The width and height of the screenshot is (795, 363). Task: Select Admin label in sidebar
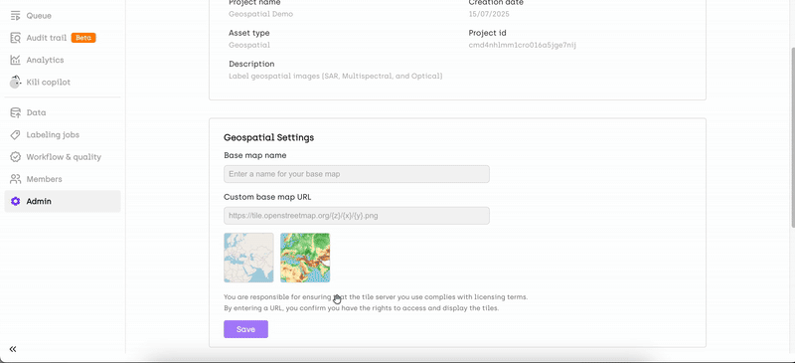click(x=39, y=201)
